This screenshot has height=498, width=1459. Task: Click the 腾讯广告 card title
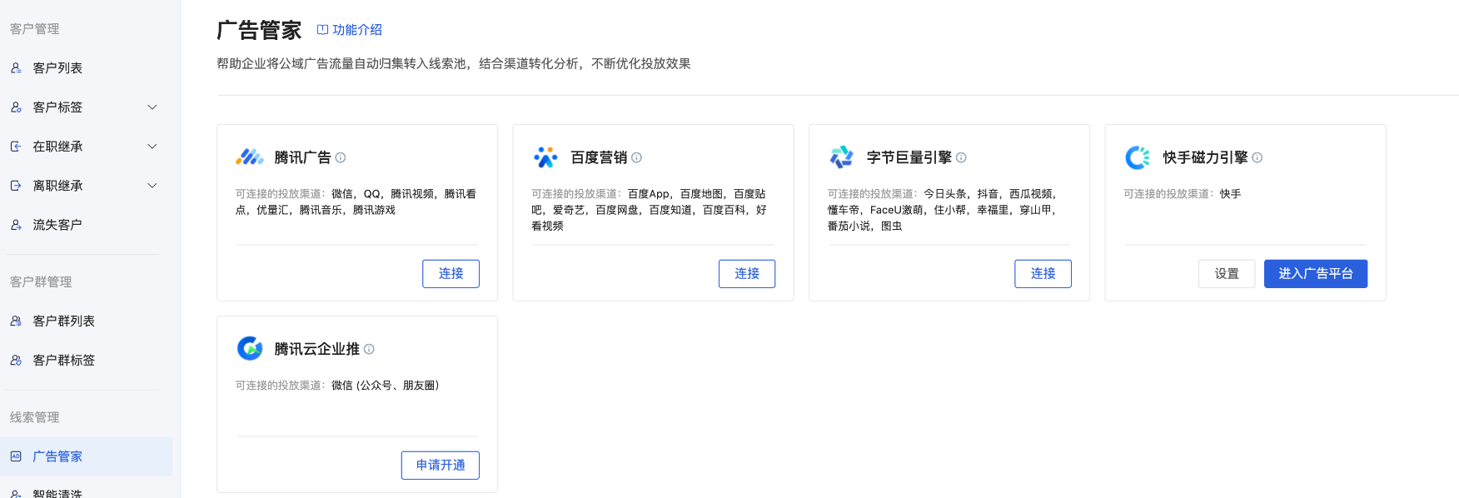pos(303,157)
